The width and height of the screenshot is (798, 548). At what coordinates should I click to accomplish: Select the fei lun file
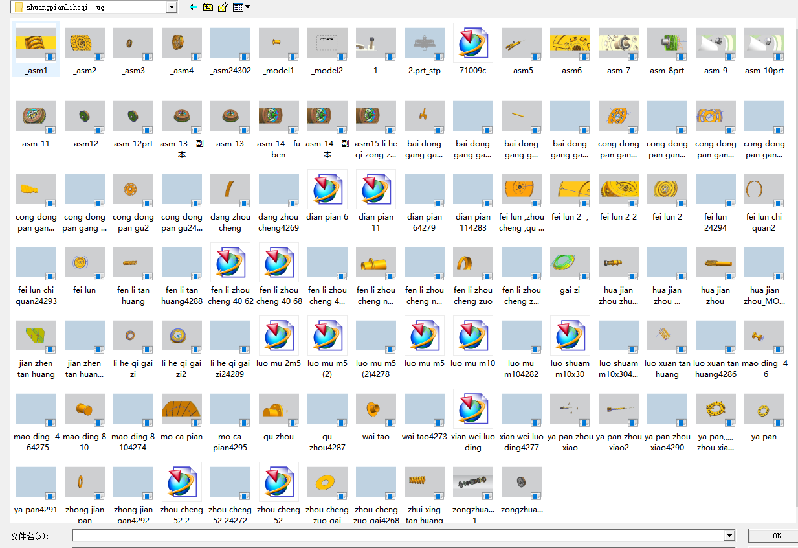[85, 269]
